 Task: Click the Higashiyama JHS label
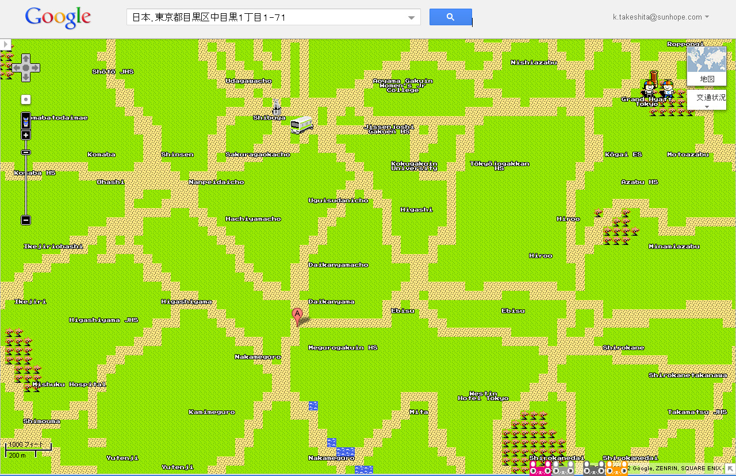[x=103, y=320]
